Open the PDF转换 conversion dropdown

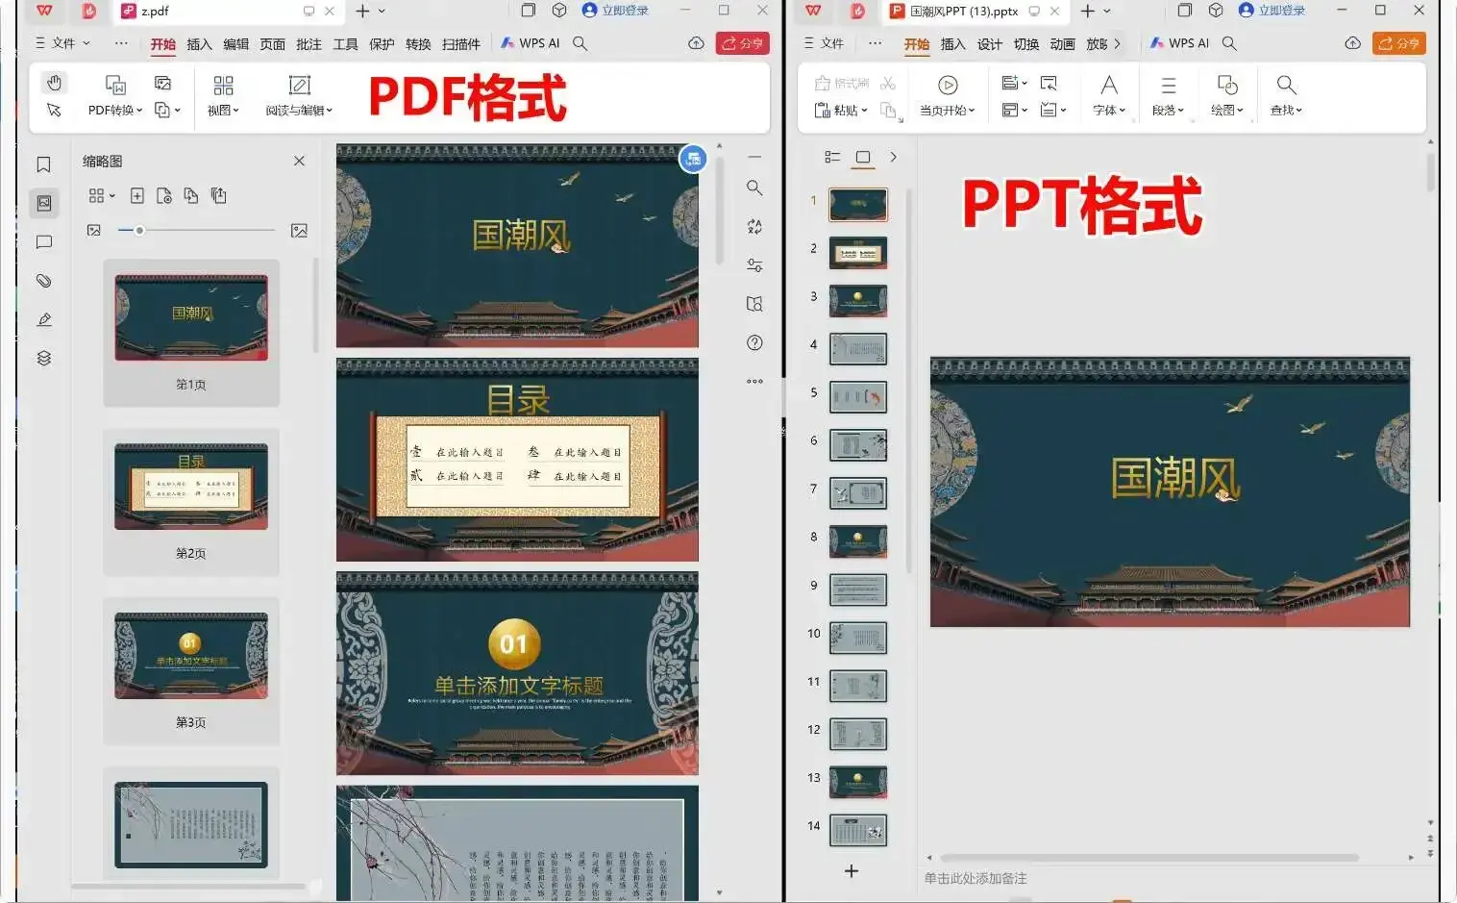pyautogui.click(x=111, y=110)
